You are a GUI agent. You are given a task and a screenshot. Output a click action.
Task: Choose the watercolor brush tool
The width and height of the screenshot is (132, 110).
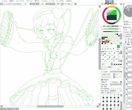coord(118,53)
